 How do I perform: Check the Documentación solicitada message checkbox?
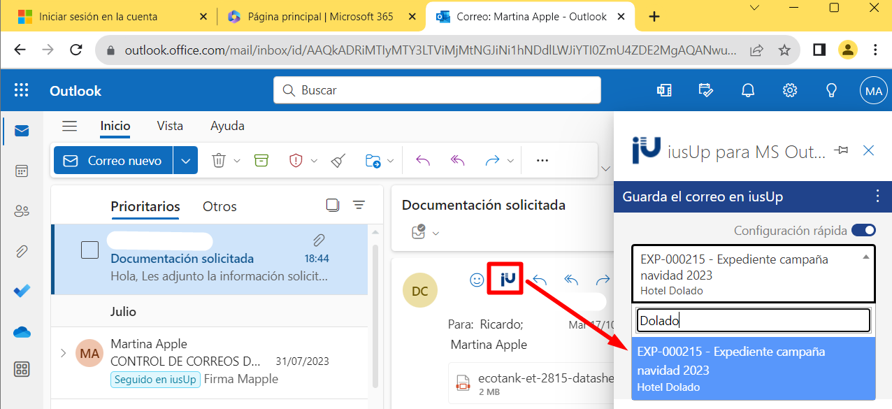pos(89,250)
